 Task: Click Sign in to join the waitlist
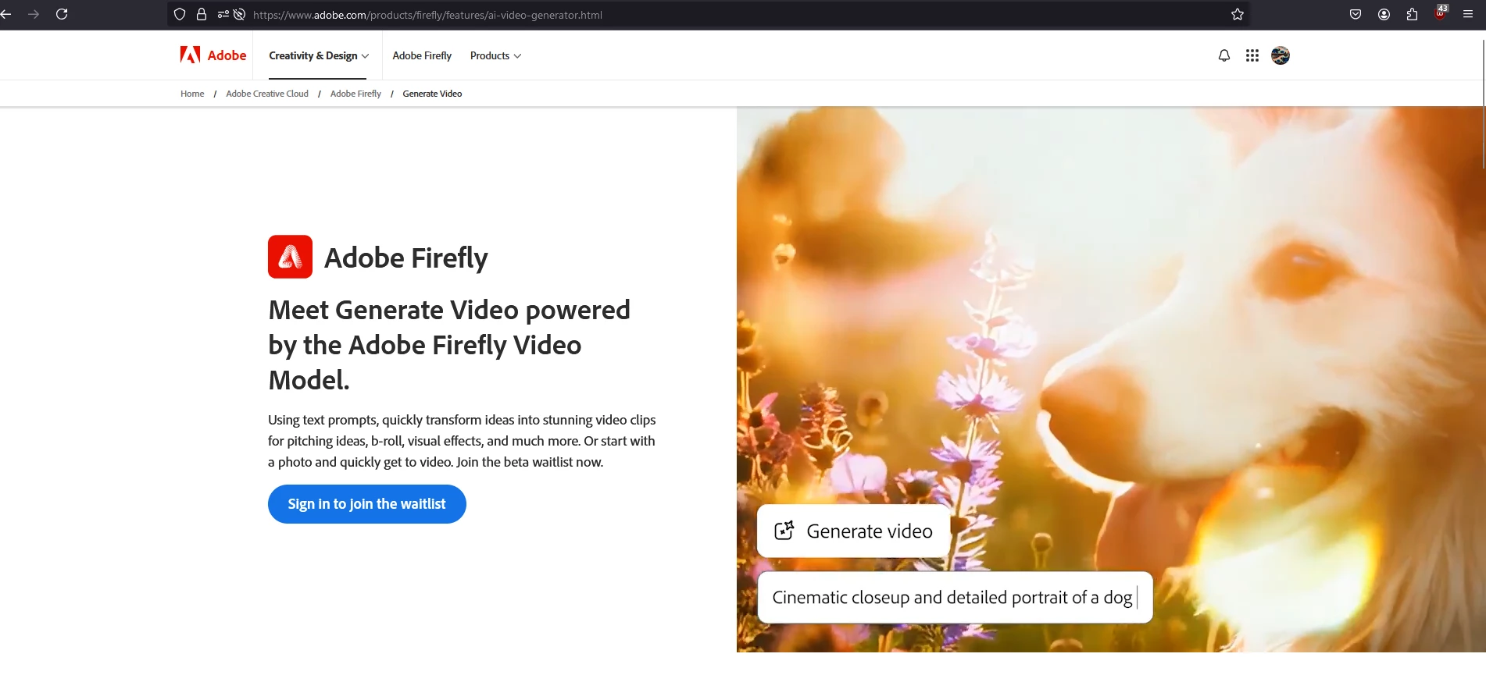pos(367,504)
